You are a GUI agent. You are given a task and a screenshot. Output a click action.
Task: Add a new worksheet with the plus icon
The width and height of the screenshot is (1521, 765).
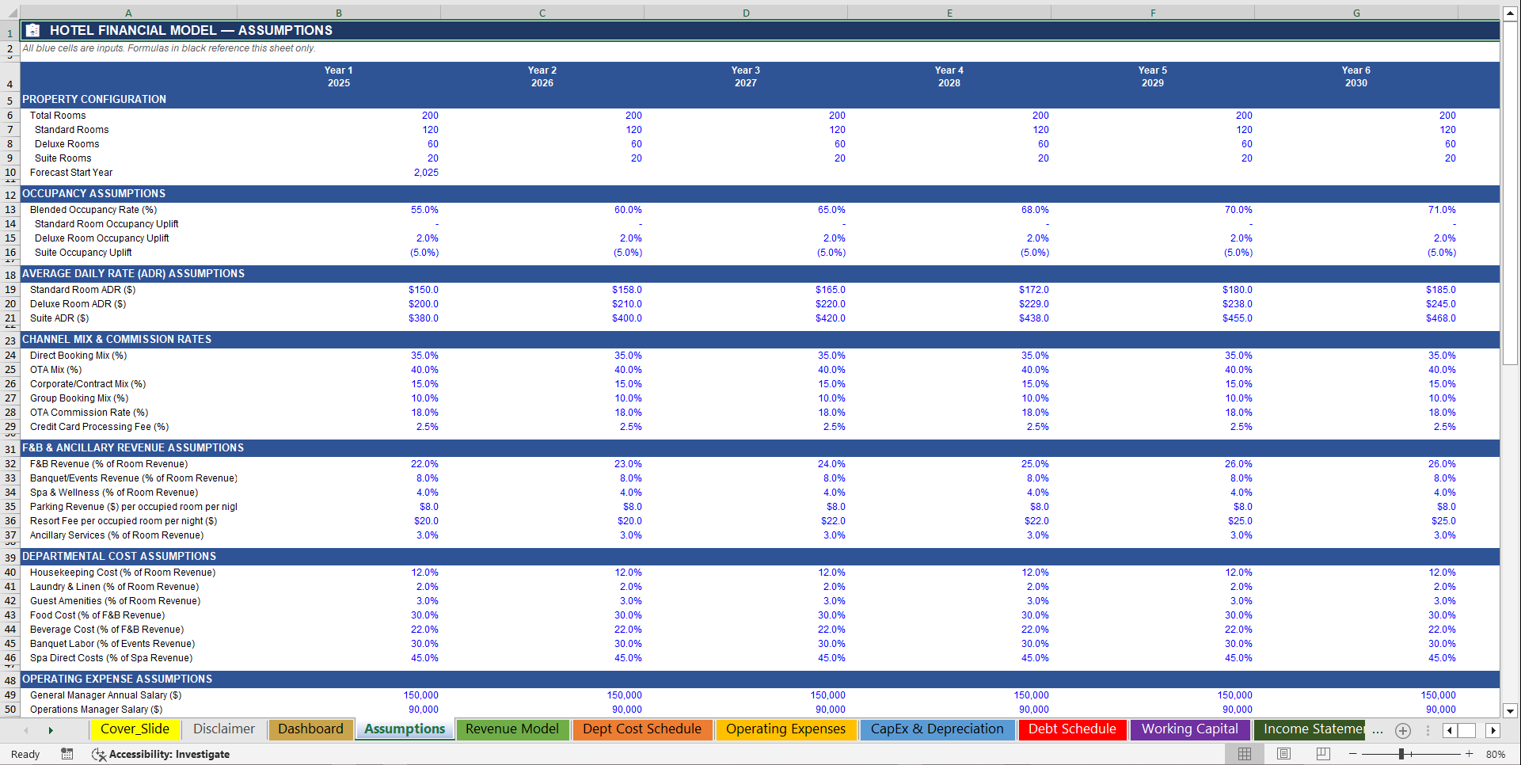[x=1402, y=730]
